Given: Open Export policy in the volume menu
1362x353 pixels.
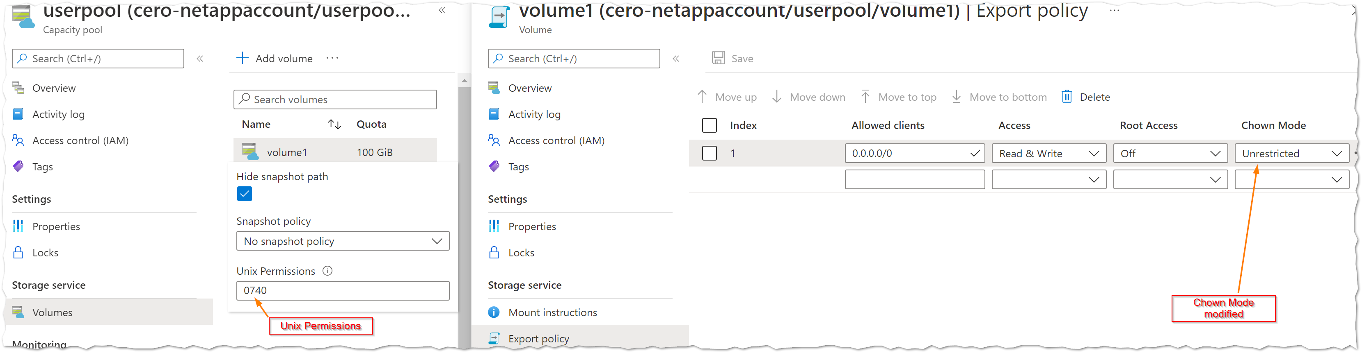Looking at the screenshot, I should (x=538, y=338).
